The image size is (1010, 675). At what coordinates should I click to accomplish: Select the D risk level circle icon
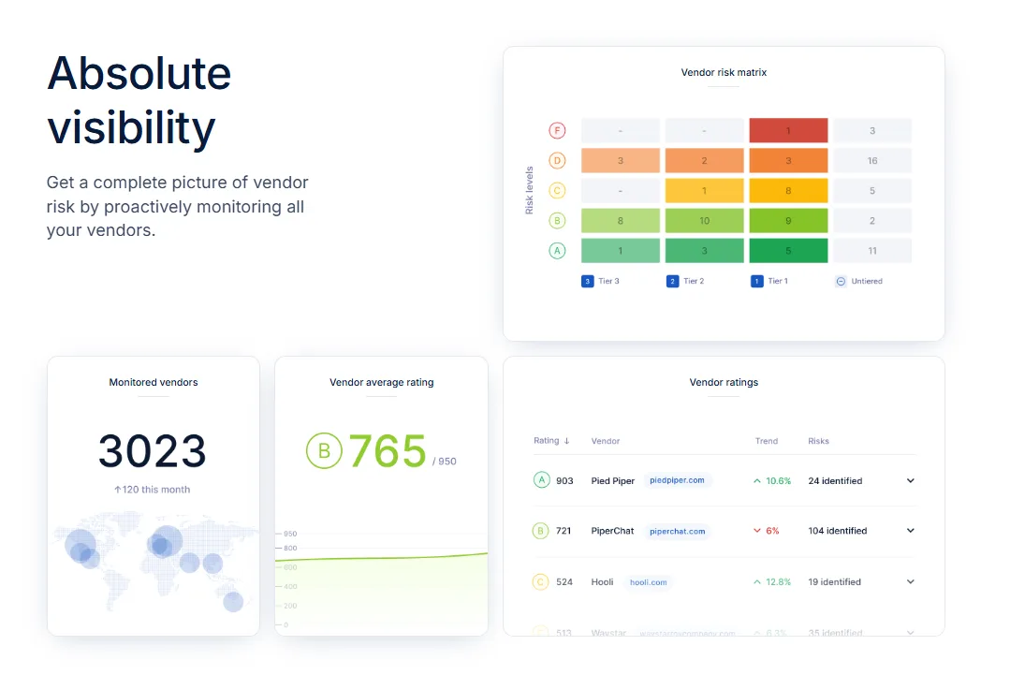tap(557, 160)
